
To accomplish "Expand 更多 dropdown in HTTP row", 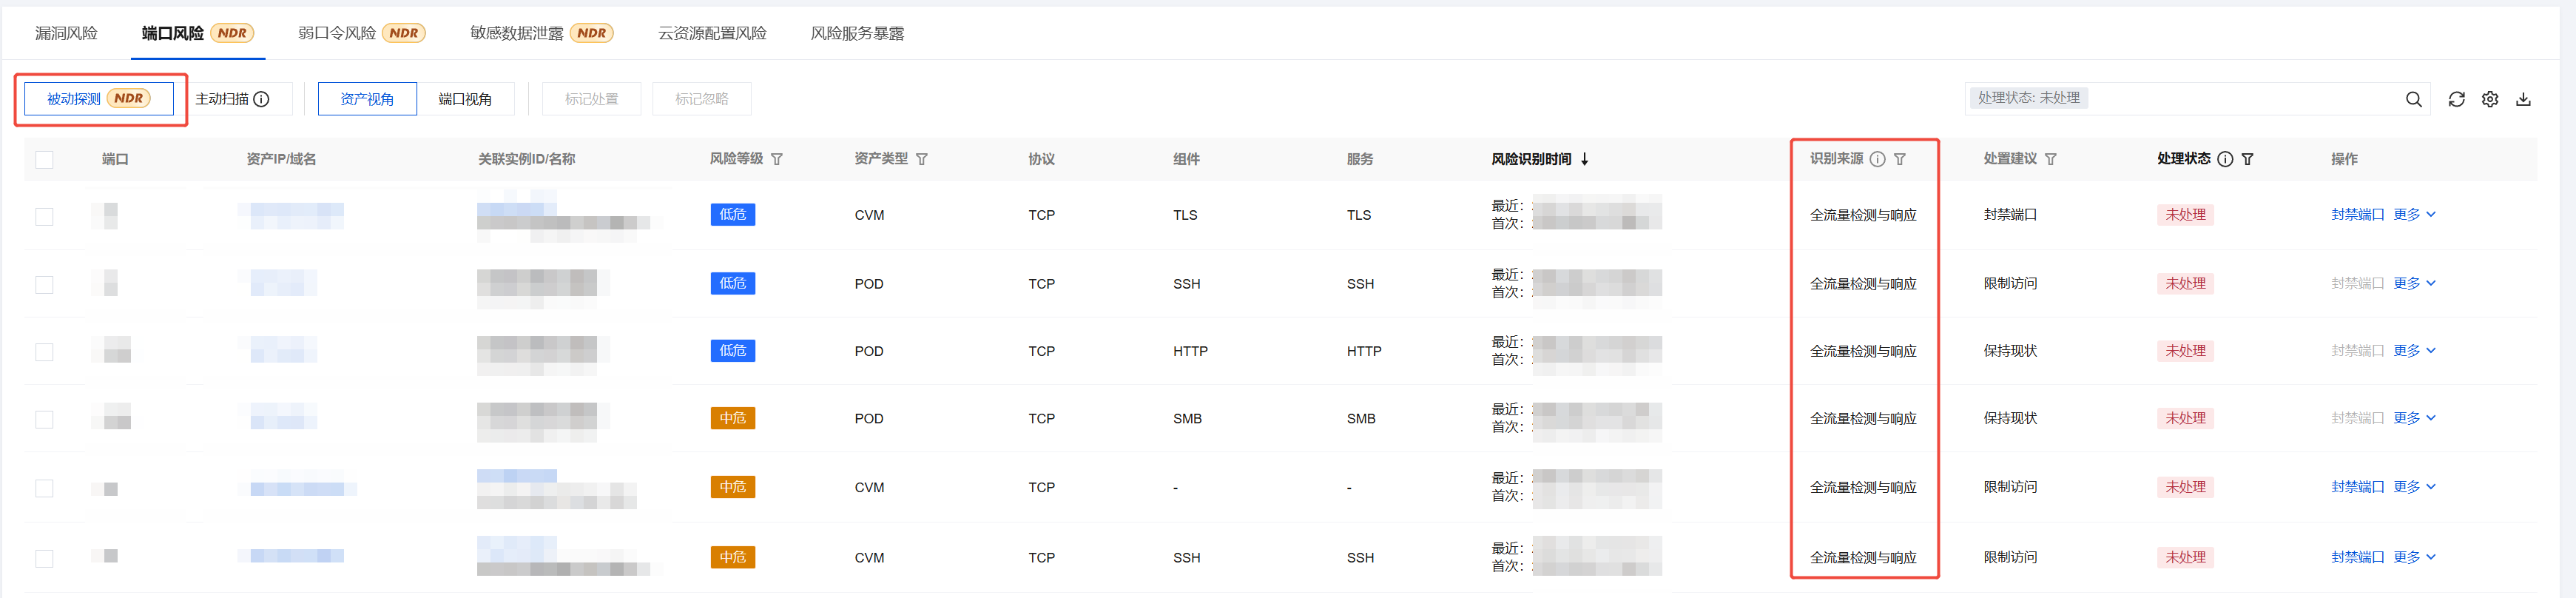I will [2414, 350].
